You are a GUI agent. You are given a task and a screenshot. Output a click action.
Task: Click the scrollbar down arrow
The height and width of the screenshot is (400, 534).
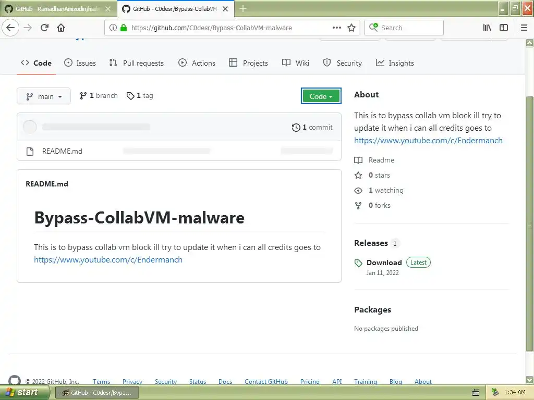point(530,380)
